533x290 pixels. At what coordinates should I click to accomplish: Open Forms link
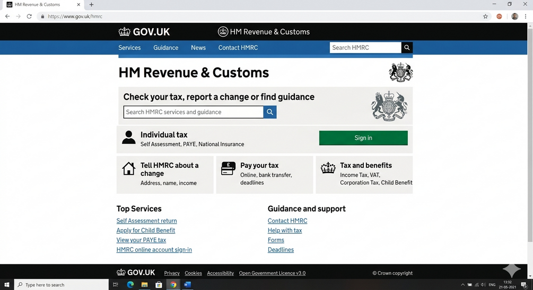click(276, 240)
